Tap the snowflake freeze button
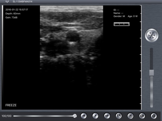Image resolution: width=162 pixels, height=121 pixels. pos(152,35)
